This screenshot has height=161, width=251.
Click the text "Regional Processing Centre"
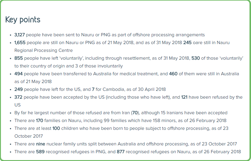click(x=44, y=50)
